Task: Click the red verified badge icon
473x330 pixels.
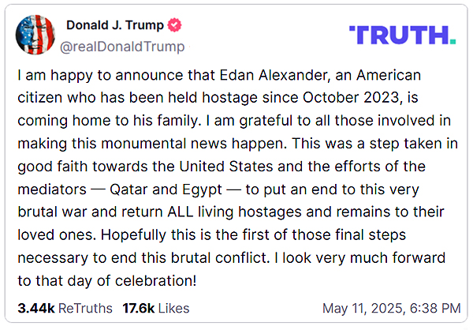Action: pyautogui.click(x=175, y=24)
